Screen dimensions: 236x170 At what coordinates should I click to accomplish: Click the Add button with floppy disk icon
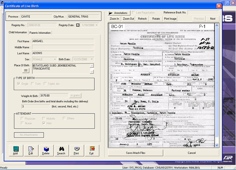16,150
